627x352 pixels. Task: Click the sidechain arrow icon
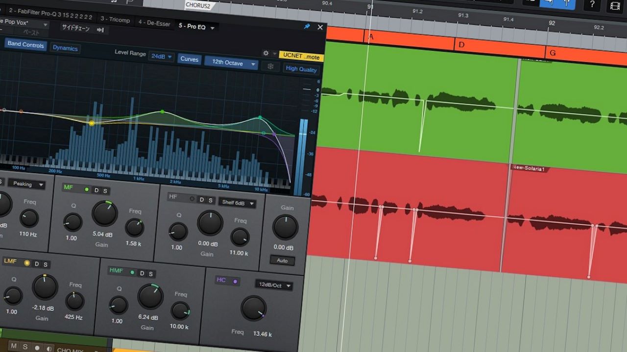click(x=100, y=30)
